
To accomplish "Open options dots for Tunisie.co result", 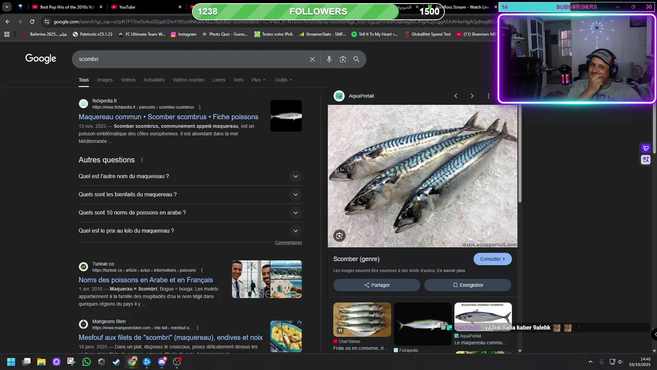I will point(202,270).
